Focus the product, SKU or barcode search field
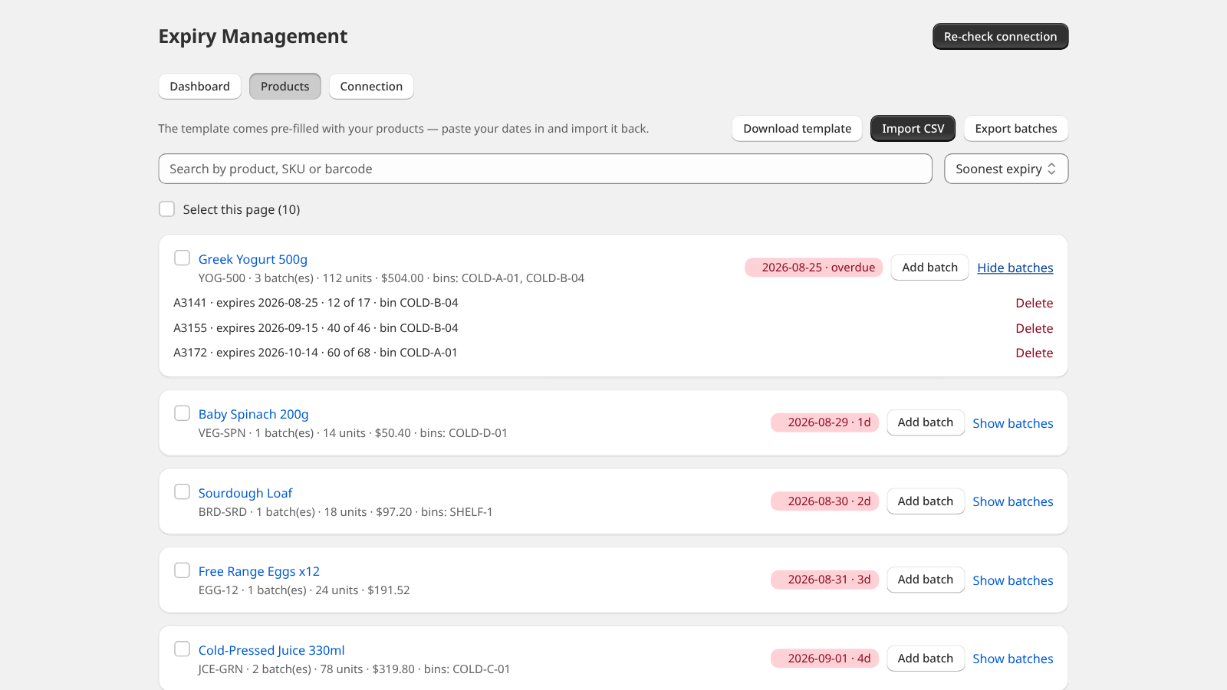 click(545, 169)
